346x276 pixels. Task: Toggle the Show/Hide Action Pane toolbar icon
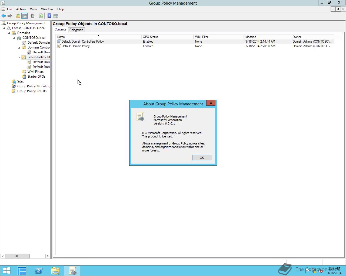pyautogui.click(x=56, y=16)
